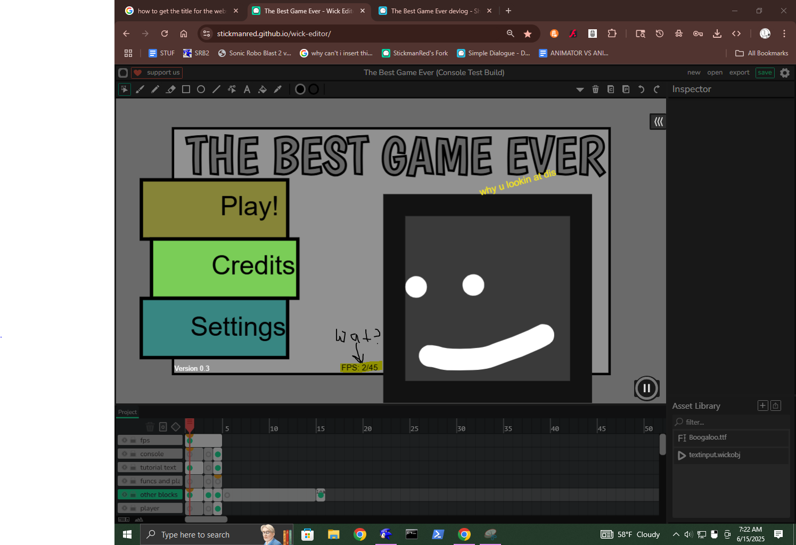Click the onion skin mountain icon
Screen dimensions: 796x545
point(139,519)
